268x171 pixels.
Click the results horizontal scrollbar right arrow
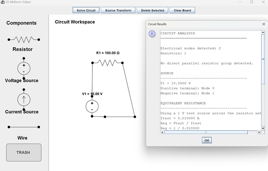point(259,132)
